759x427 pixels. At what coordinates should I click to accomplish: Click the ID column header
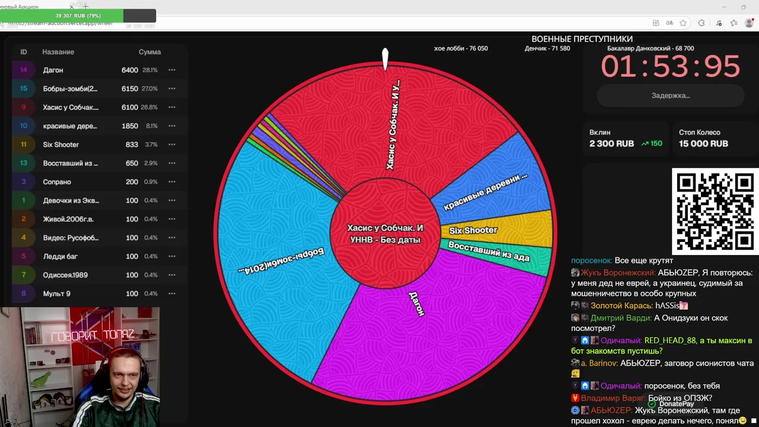point(24,52)
